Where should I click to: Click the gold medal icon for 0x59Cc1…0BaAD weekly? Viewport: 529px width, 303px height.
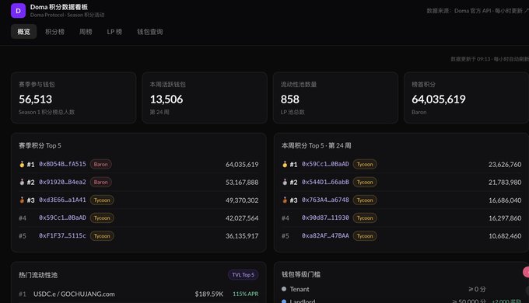[285, 164]
